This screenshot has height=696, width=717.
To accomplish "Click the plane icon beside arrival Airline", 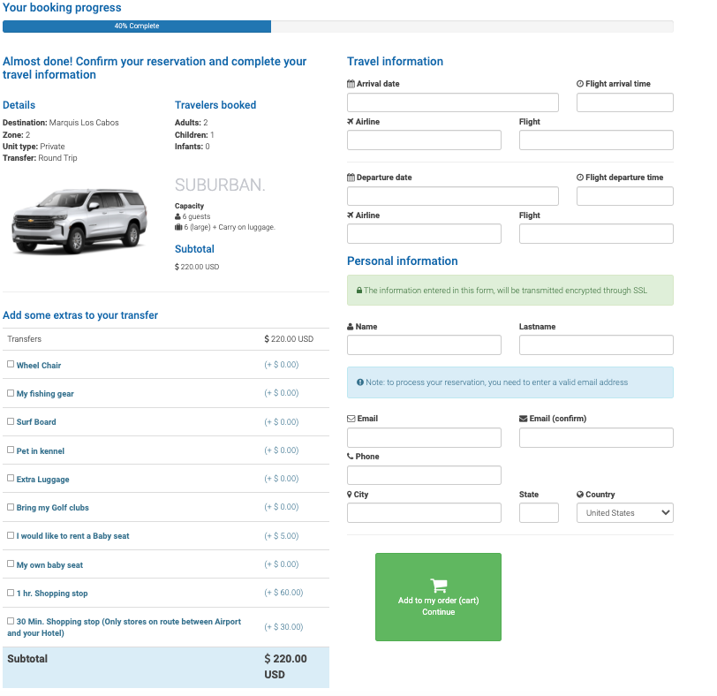I will [351, 122].
